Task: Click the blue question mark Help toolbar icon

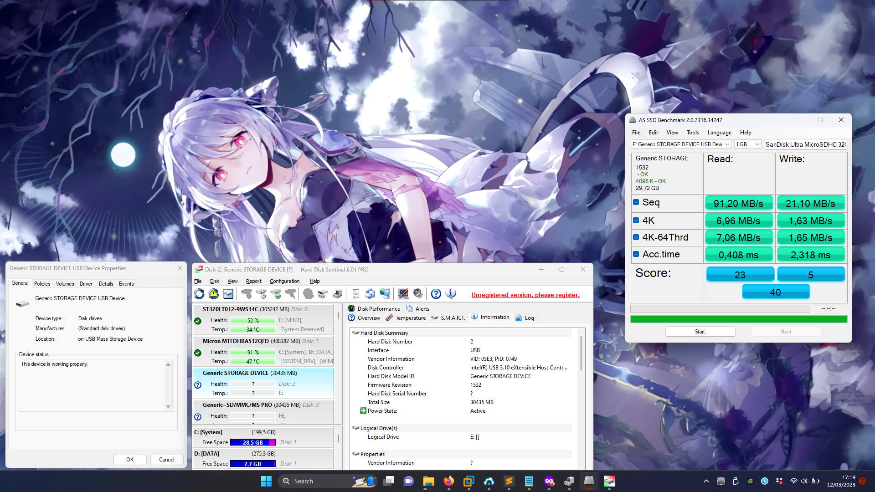Action: tap(436, 294)
